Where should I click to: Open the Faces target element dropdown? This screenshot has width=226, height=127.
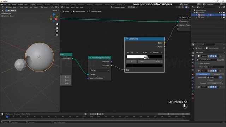pyautogui.click(x=100, y=71)
